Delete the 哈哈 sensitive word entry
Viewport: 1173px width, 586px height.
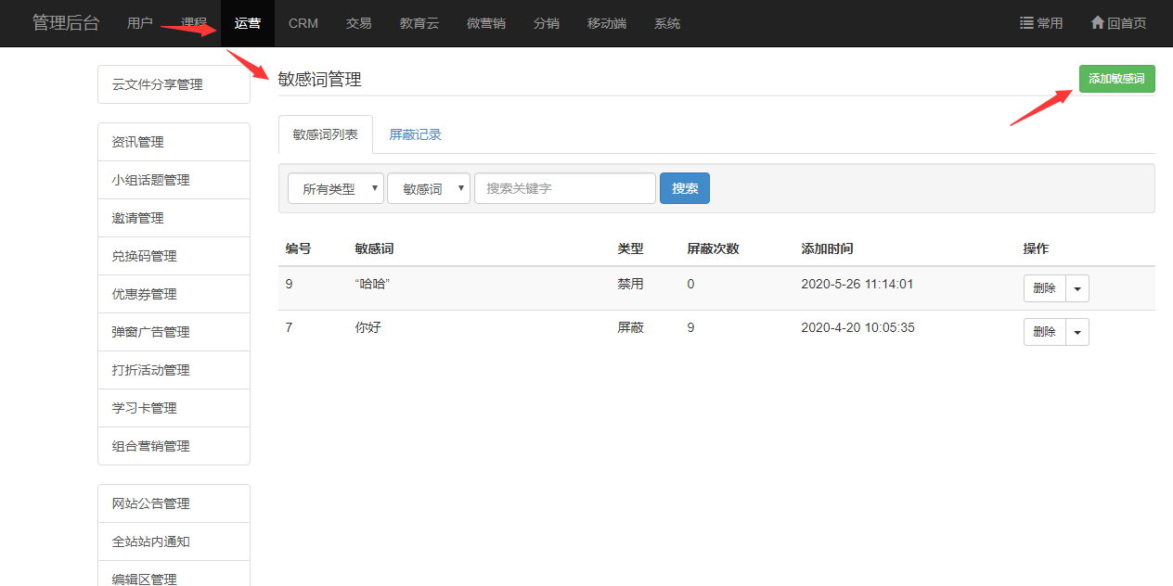pos(1044,288)
